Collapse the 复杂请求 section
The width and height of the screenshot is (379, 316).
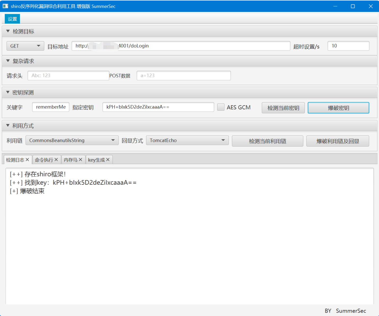8,61
